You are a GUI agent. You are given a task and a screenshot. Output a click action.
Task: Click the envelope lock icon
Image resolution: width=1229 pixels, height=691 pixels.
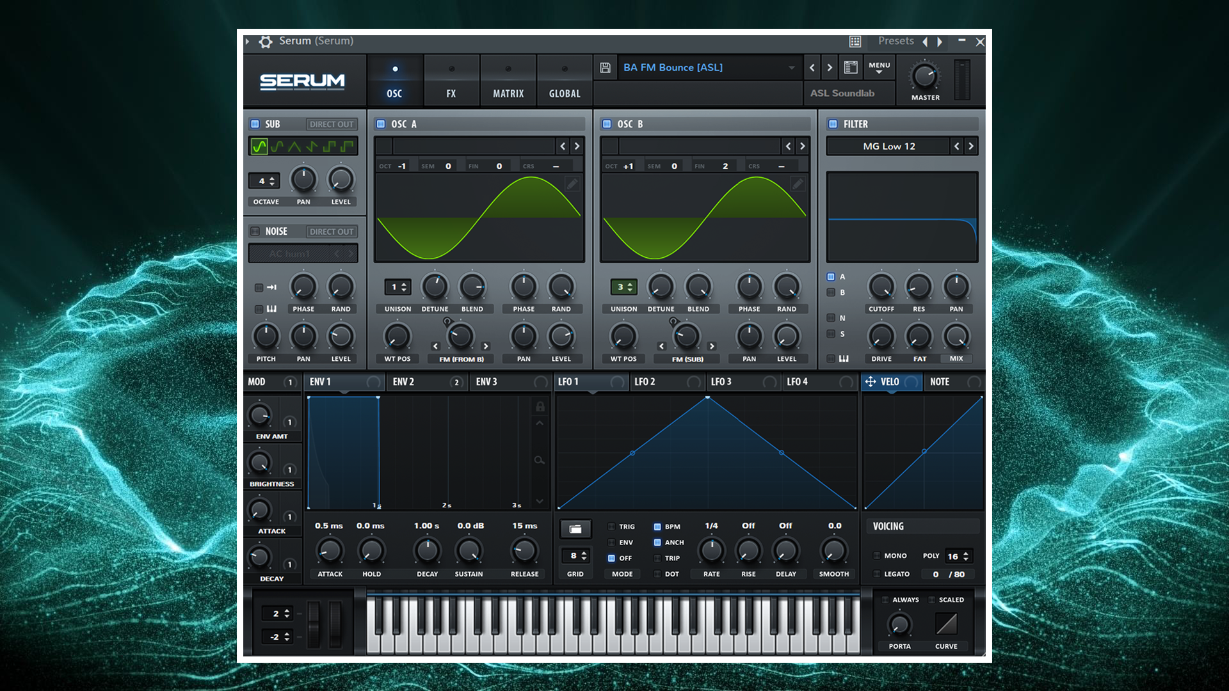[540, 406]
